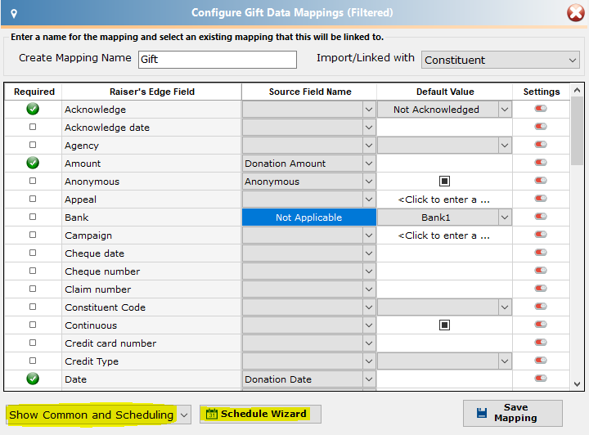This screenshot has width=589, height=435.
Task: Toggle the settings switch for the Bank row
Action: click(541, 217)
